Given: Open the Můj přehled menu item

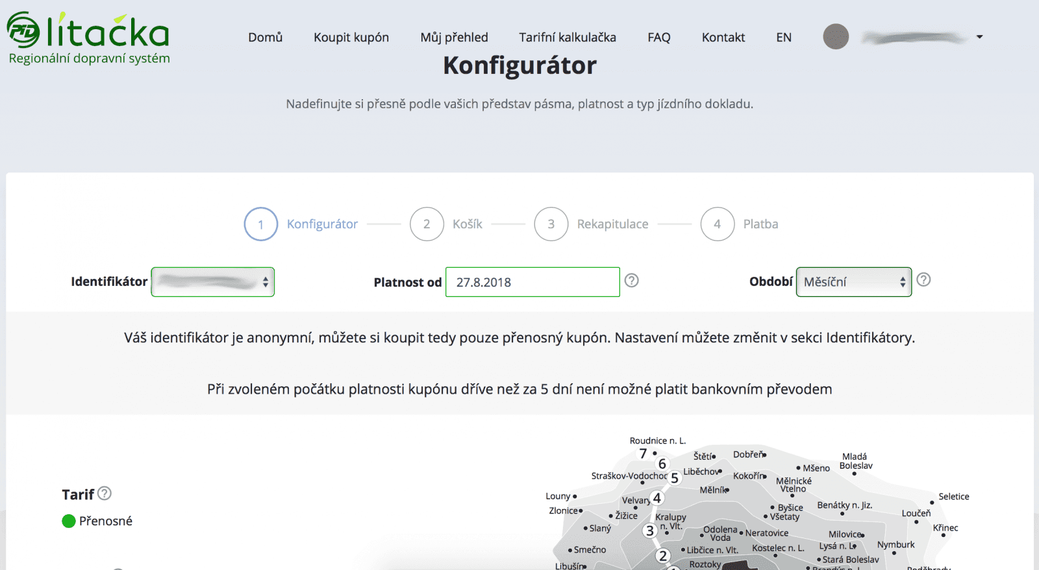Looking at the screenshot, I should coord(454,37).
